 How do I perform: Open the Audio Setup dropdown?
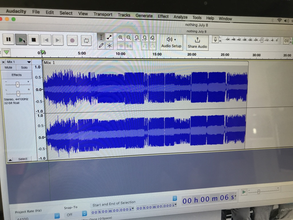tap(171, 42)
